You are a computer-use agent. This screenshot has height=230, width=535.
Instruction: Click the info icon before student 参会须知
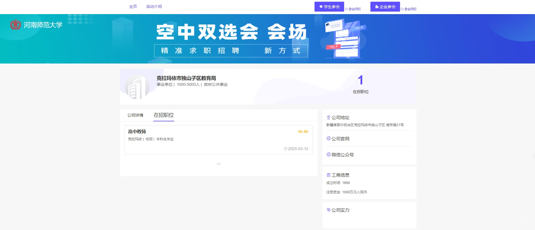coord(346,9)
